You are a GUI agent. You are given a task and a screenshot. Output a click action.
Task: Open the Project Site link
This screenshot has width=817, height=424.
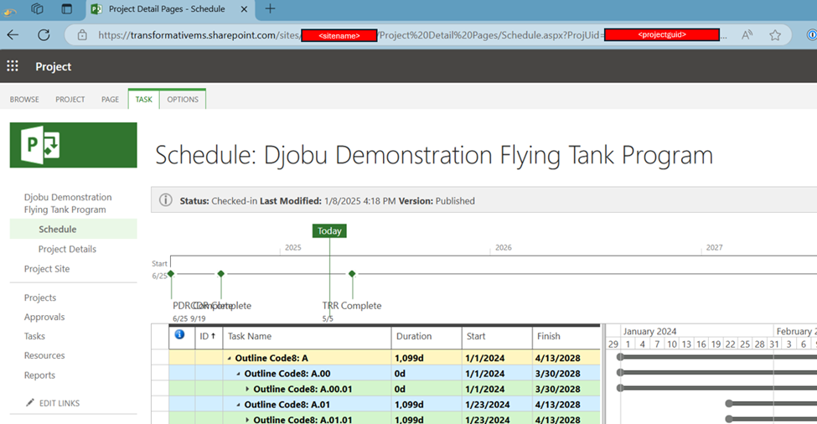47,269
